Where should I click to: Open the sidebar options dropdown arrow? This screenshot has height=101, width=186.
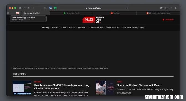tap(24, 8)
